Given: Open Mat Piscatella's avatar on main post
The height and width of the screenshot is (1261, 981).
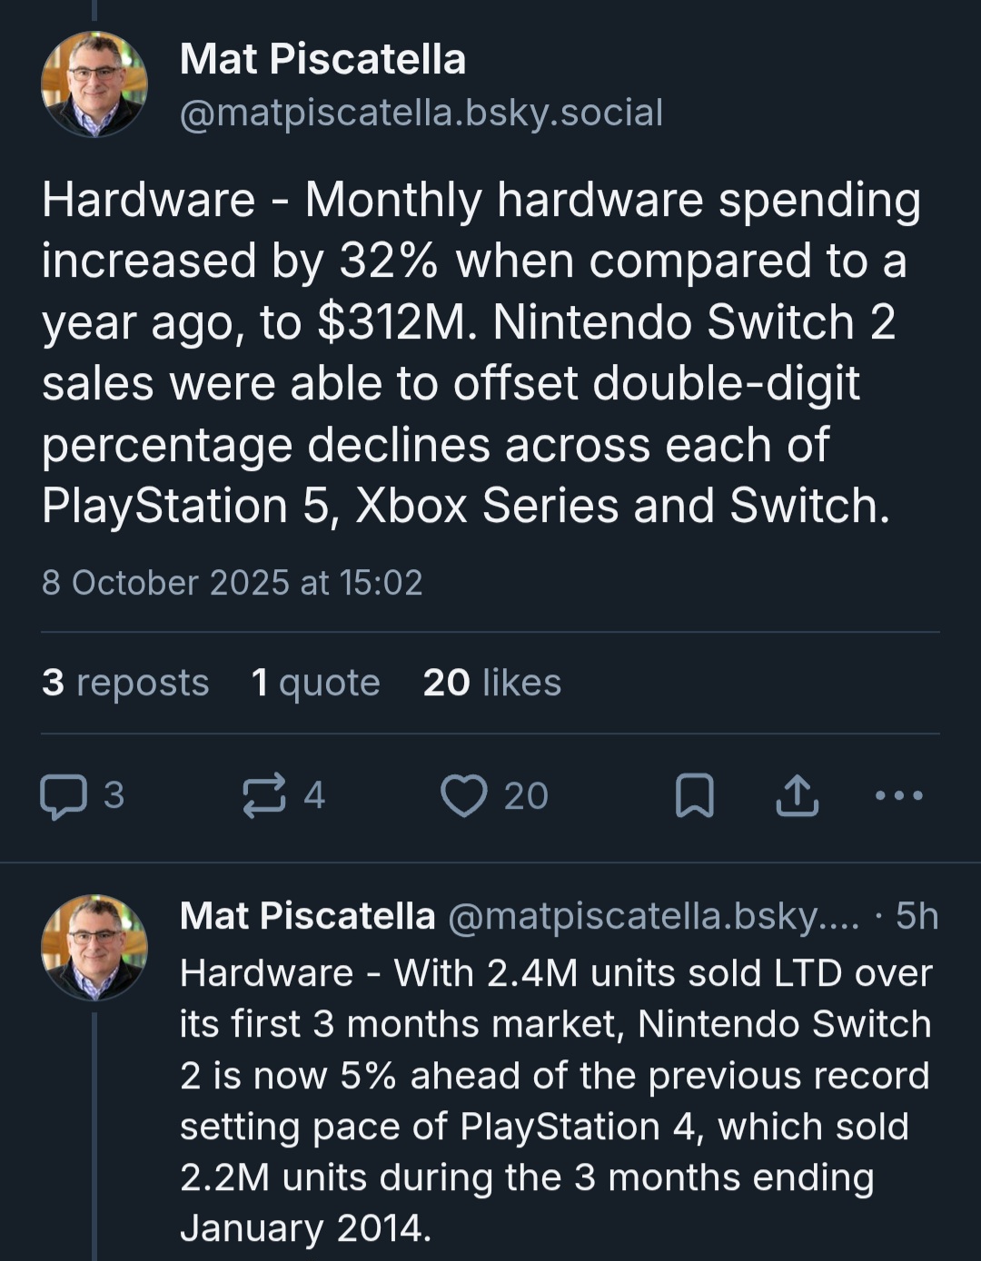Looking at the screenshot, I should click(94, 84).
